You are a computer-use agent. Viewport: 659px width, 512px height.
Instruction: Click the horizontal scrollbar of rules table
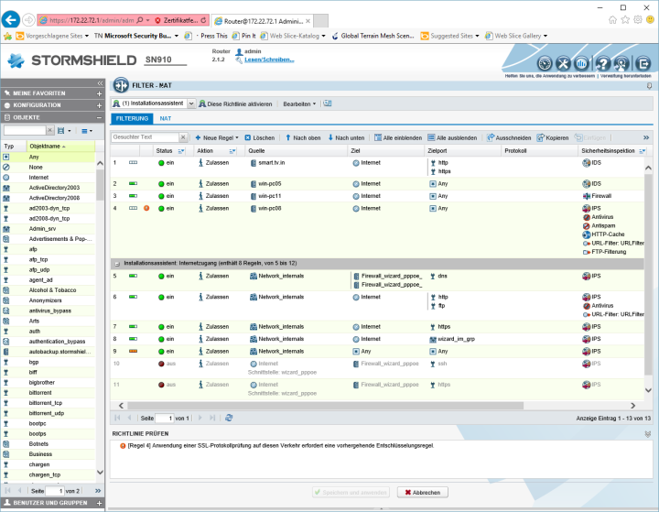coord(366,404)
